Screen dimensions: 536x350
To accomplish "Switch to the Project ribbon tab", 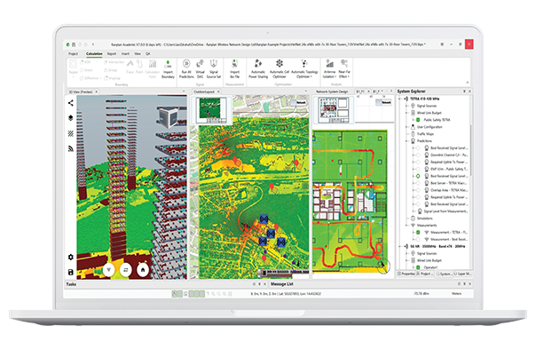I will pyautogui.click(x=73, y=53).
